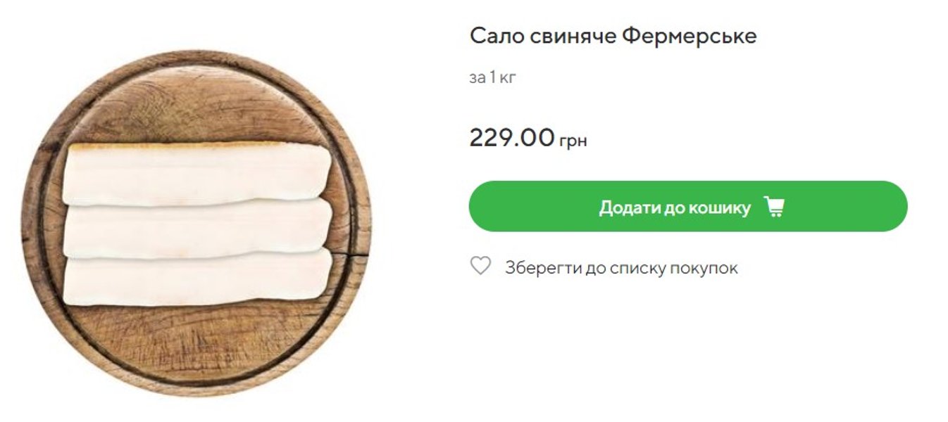This screenshot has width=948, height=422.
Task: Click the bottom slice of lard in photo
Action: tap(197, 278)
